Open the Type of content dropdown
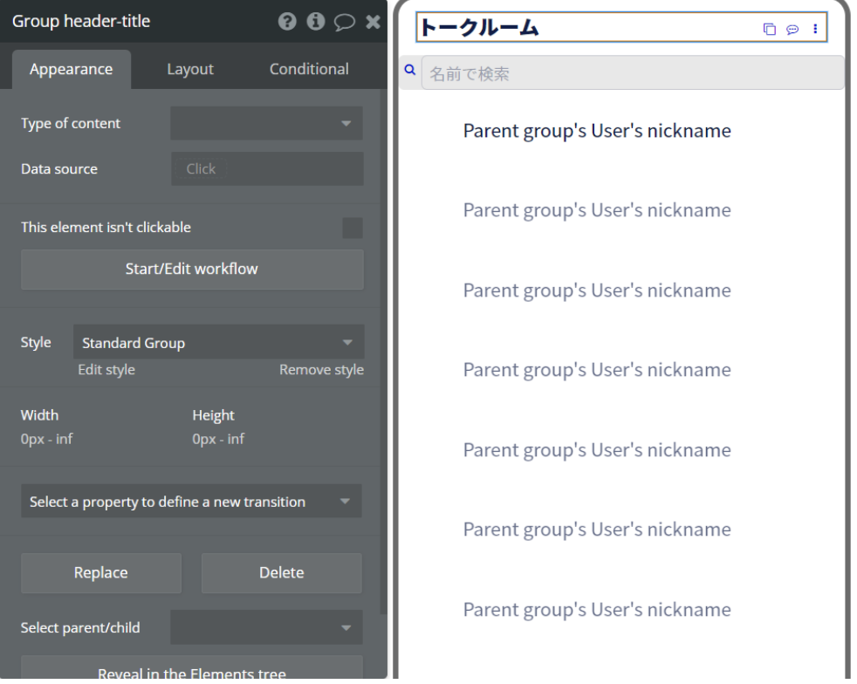The width and height of the screenshot is (857, 684). (266, 124)
